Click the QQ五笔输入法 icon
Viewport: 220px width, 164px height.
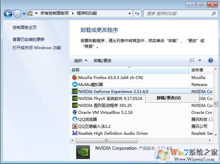tap(75, 126)
